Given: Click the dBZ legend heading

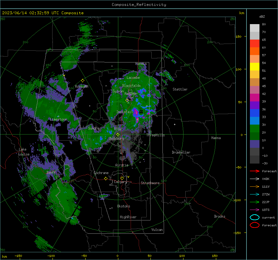Looking at the screenshot, I should click(262, 16).
